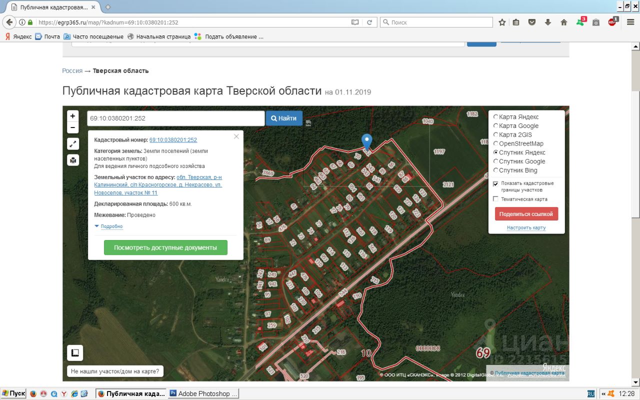Click the Россия breadcrumb link
Viewport: 640px width, 400px height.
pos(72,70)
